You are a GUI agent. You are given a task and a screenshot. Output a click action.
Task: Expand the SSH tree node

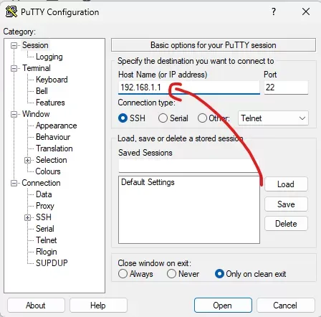(x=28, y=217)
